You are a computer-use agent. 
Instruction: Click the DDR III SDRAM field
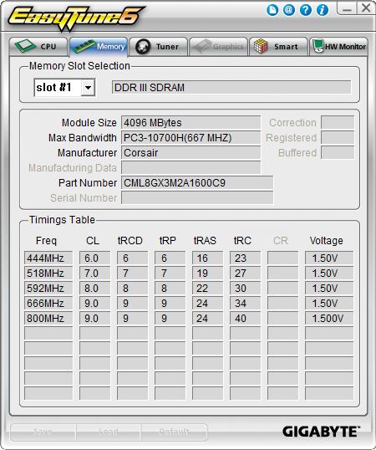point(231,88)
